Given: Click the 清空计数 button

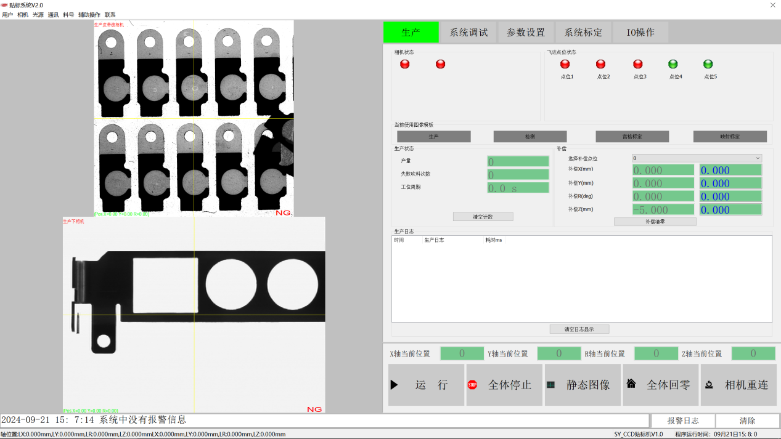Looking at the screenshot, I should point(483,217).
